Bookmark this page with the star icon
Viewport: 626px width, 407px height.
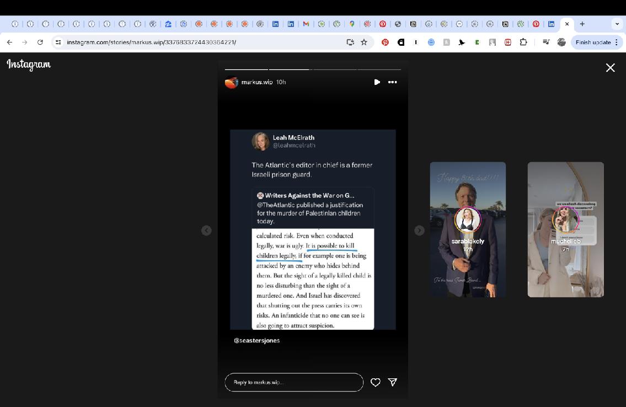click(364, 42)
